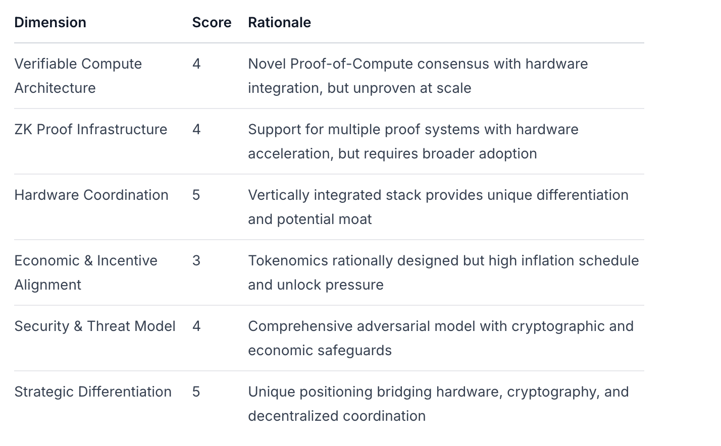This screenshot has width=721, height=446.
Task: Click the score for ZK Proof Infrastructure
Action: 196,129
